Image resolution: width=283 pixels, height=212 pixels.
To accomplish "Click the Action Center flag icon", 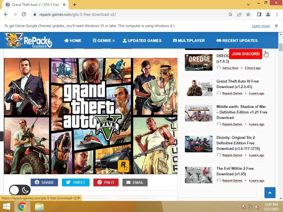I will click(x=244, y=207).
